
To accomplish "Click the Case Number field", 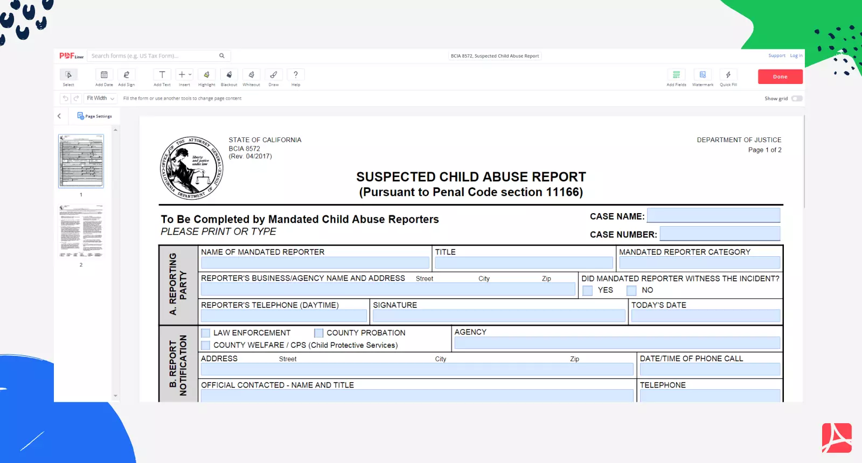I will 720,234.
